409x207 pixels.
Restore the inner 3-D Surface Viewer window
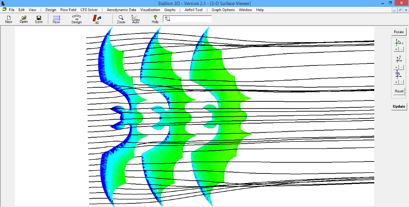click(x=400, y=10)
